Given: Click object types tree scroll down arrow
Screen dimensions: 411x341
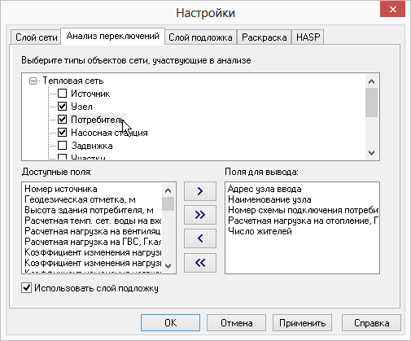Looking at the screenshot, I should [x=371, y=153].
